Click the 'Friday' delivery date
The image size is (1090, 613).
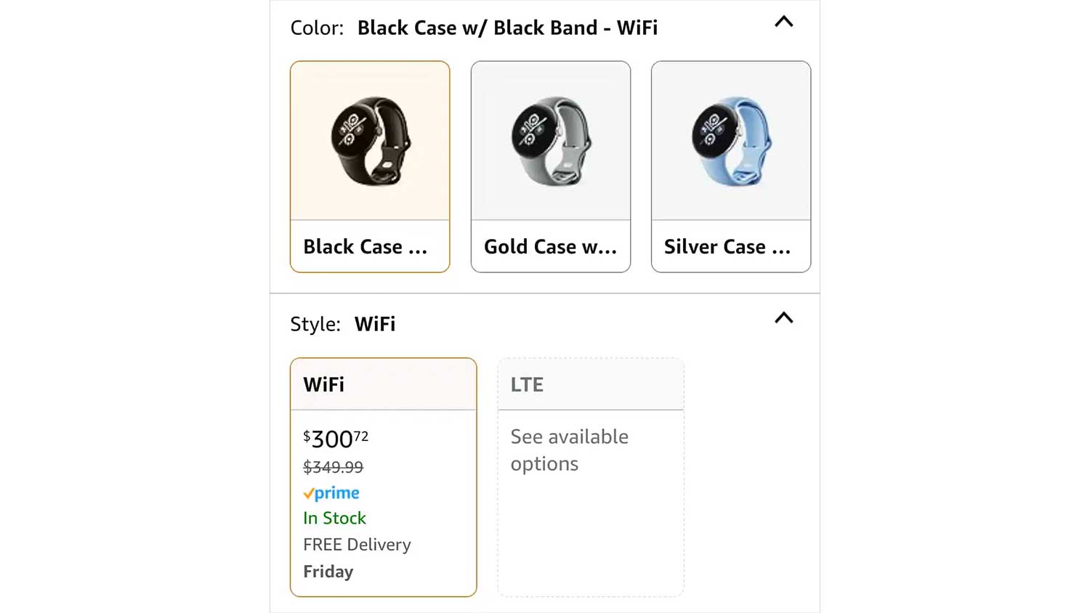coord(328,572)
